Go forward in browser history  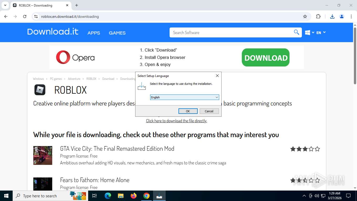(15, 16)
